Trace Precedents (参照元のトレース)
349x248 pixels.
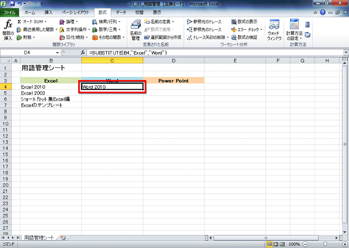click(x=204, y=22)
